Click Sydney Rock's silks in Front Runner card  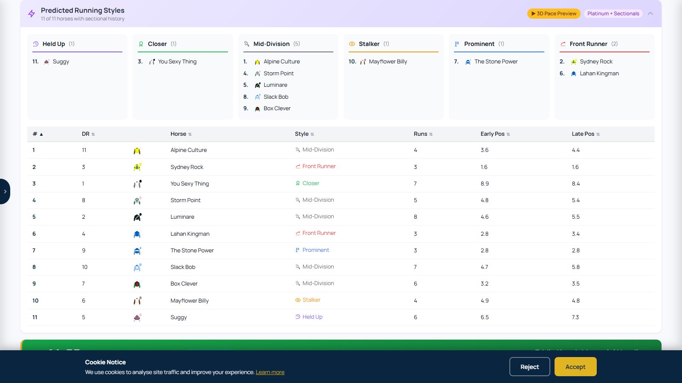click(x=574, y=62)
